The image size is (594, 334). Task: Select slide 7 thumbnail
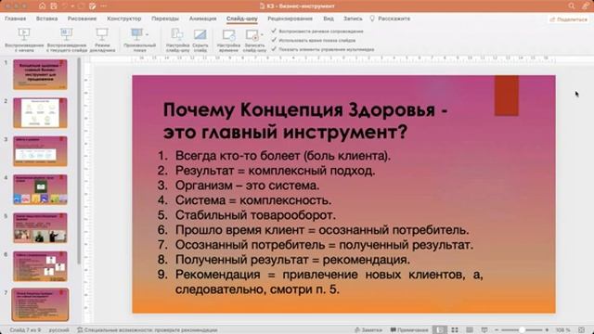click(x=40, y=304)
